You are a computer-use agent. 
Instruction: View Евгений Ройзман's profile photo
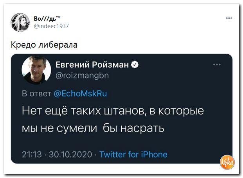pos(36,70)
